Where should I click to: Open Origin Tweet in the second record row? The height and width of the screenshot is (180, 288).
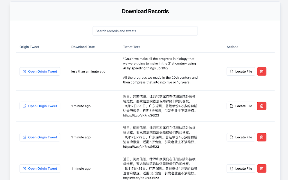(40, 106)
